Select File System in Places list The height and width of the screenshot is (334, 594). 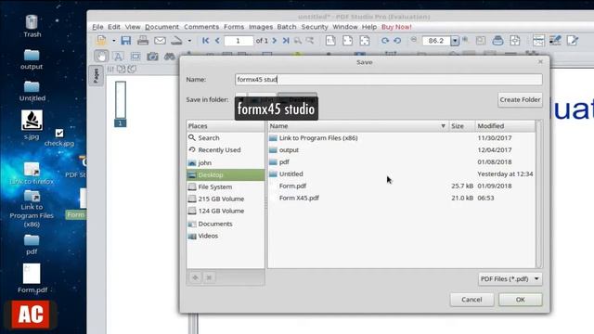click(x=226, y=186)
